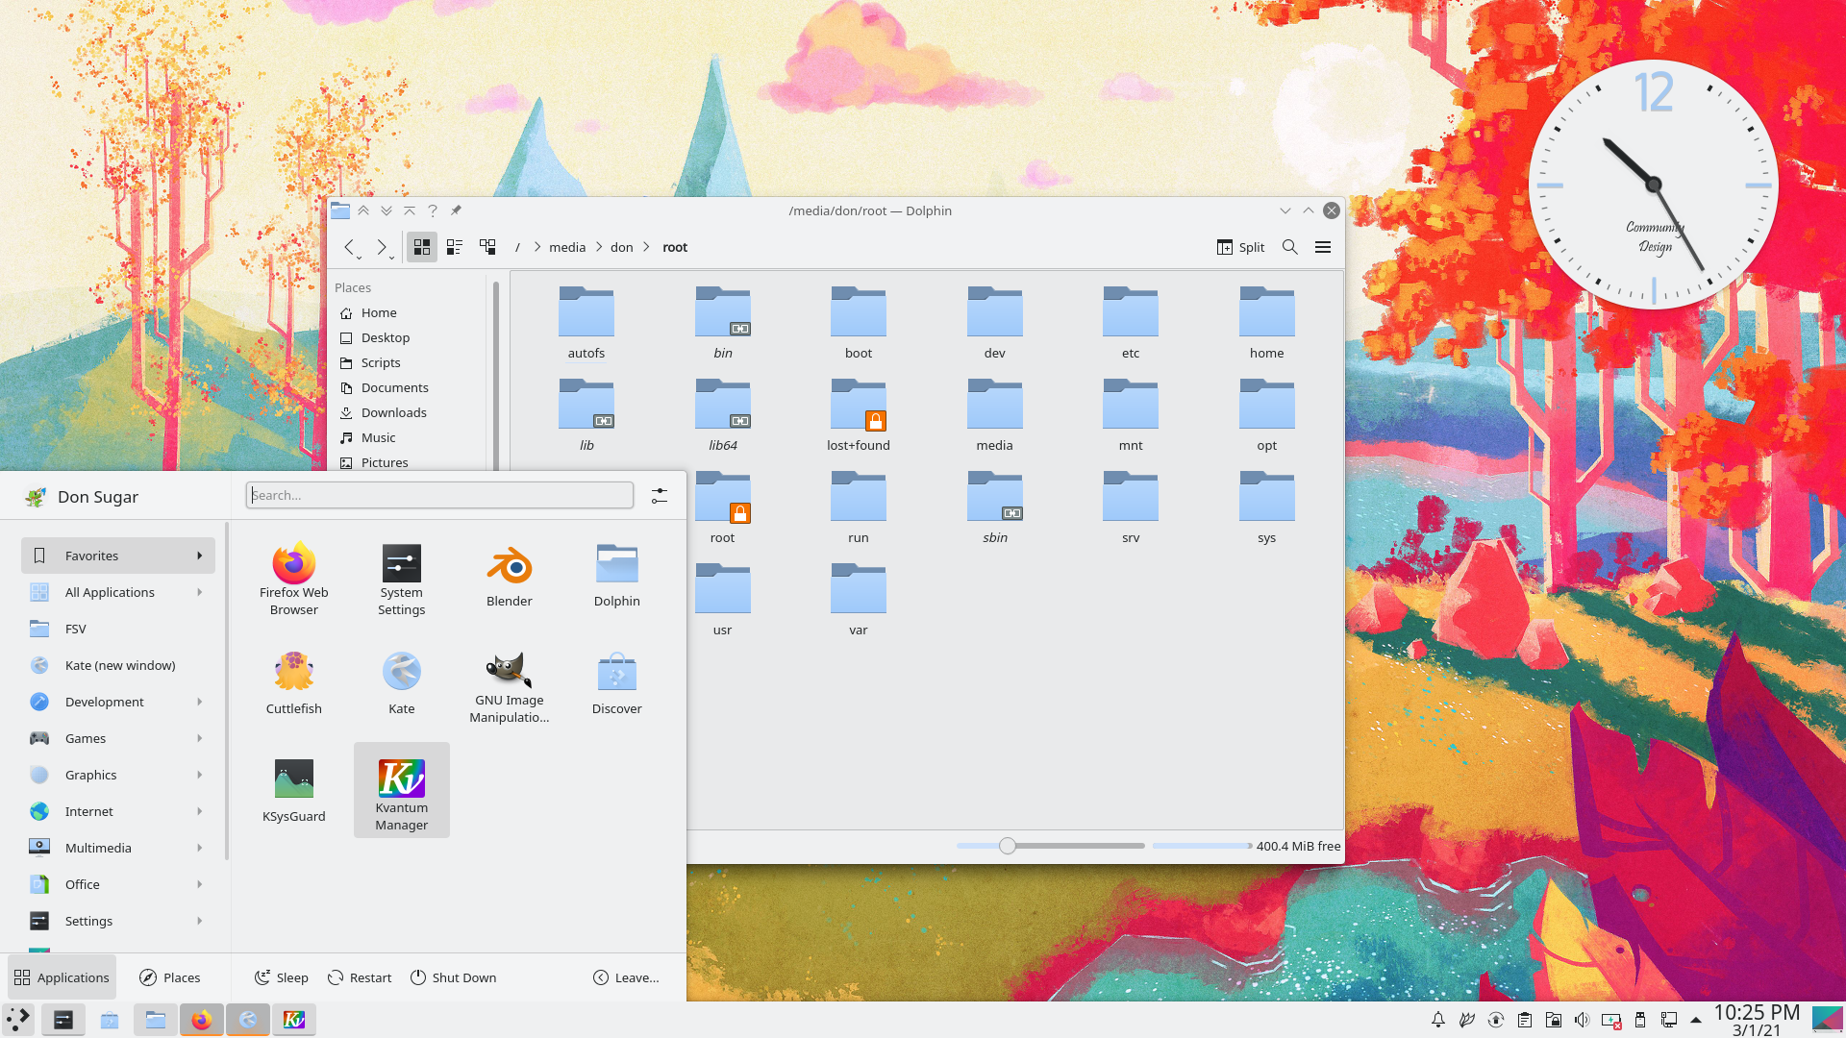Pin Dolphin window on all desktops
This screenshot has height=1038, width=1846.
tap(456, 210)
